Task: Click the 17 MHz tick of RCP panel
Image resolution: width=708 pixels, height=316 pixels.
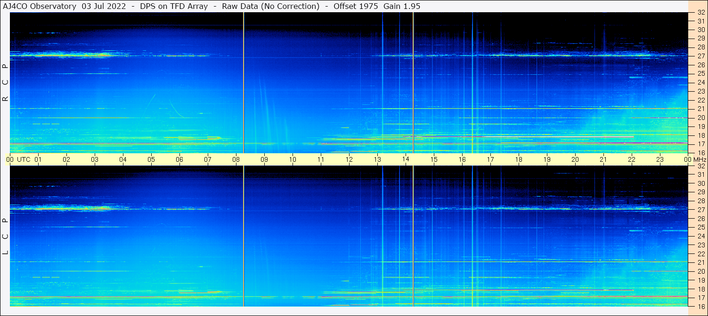Action: pyautogui.click(x=700, y=144)
